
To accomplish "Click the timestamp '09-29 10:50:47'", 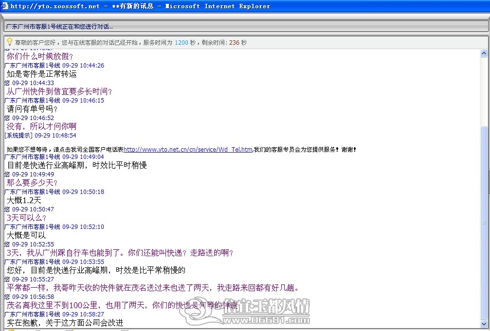I will [x=33, y=209].
